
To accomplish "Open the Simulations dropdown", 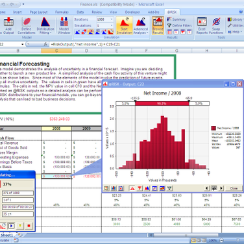I will (x=112, y=25).
